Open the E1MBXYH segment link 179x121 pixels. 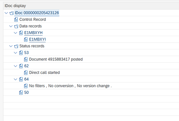pos(33,33)
